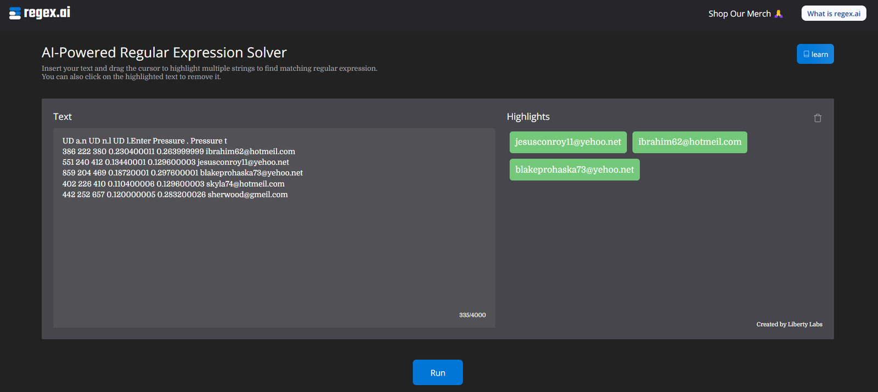The image size is (878, 392).
Task: Open the What is regex.ai button
Action: tap(834, 14)
